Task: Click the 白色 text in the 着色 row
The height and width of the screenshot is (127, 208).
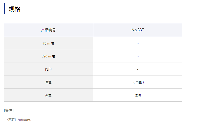Action: [139, 82]
